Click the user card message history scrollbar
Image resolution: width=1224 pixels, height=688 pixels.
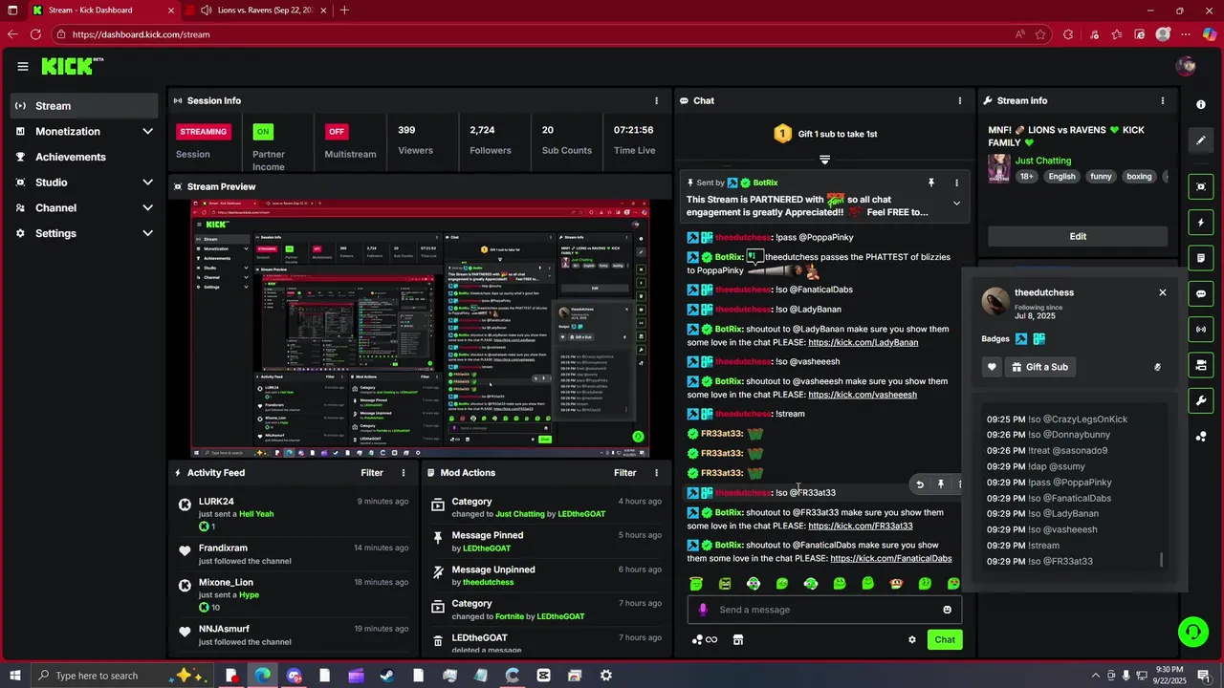click(1163, 560)
